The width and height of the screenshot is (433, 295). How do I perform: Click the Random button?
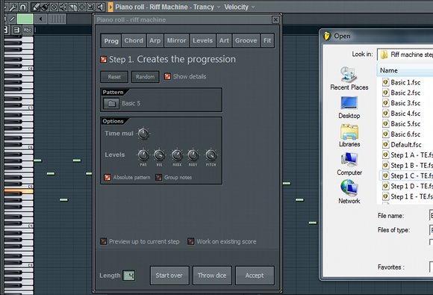(146, 77)
